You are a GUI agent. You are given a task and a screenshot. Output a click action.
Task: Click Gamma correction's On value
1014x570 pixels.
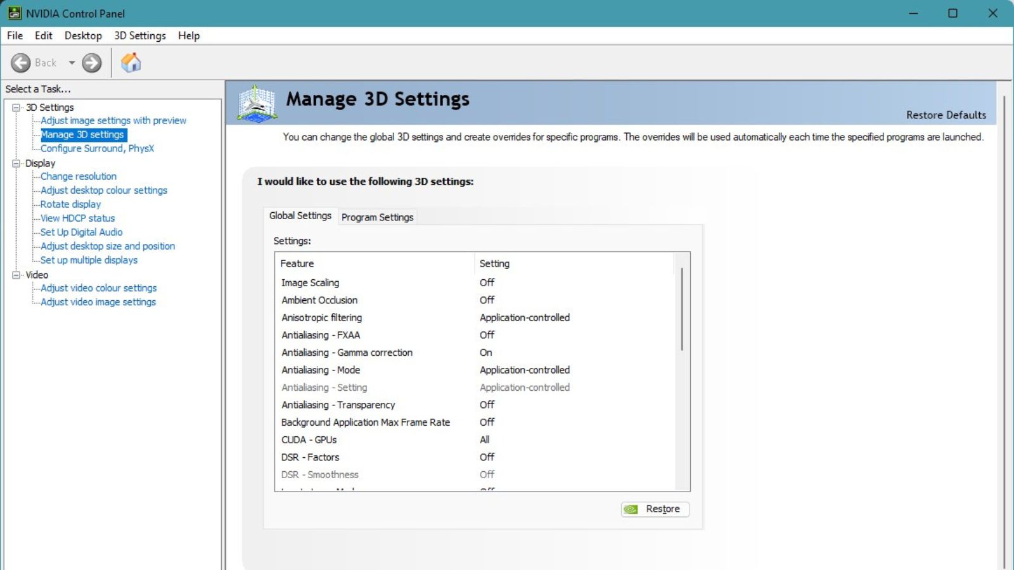click(x=486, y=352)
